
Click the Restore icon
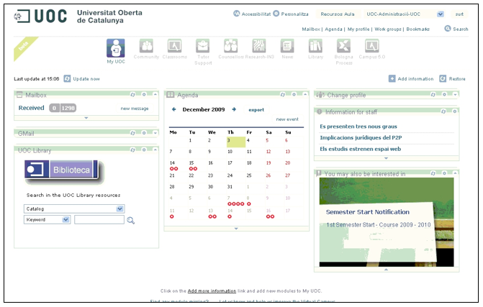(x=443, y=79)
